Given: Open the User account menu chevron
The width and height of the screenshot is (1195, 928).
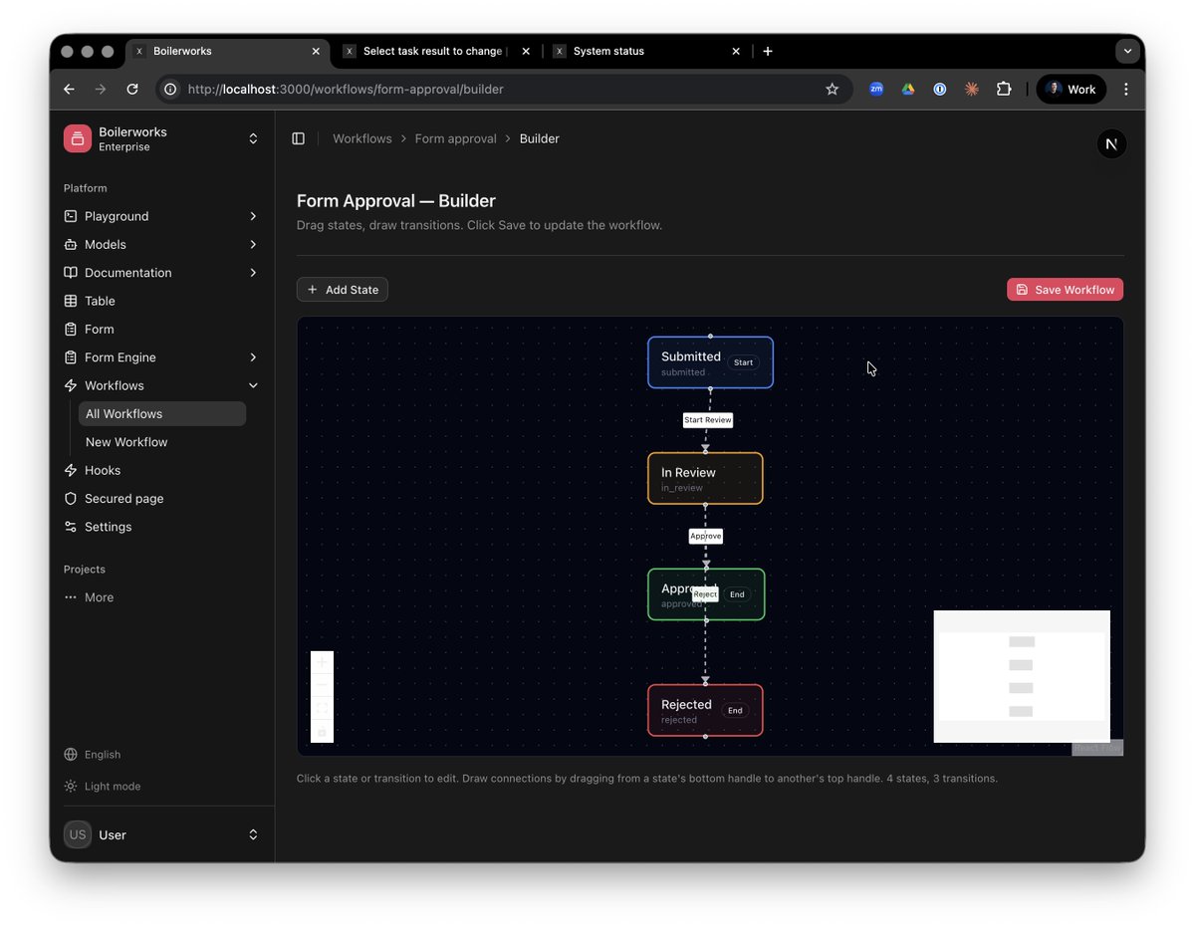Looking at the screenshot, I should click(253, 834).
